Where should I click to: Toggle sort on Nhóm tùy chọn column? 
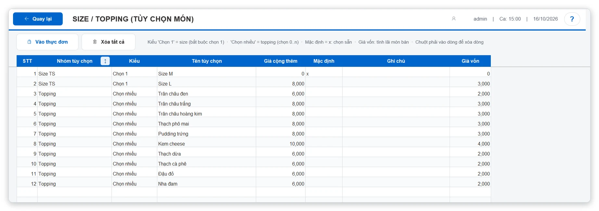click(x=105, y=61)
